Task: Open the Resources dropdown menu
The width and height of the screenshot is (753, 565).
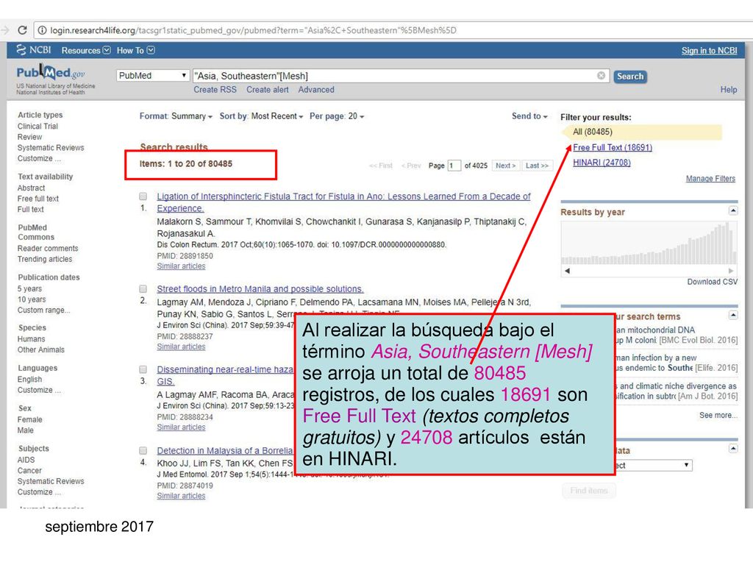Action: [86, 51]
